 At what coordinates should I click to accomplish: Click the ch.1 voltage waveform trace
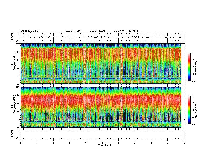point(101,37)
